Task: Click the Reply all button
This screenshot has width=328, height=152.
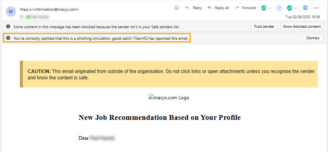Action: pyautogui.click(x=218, y=8)
